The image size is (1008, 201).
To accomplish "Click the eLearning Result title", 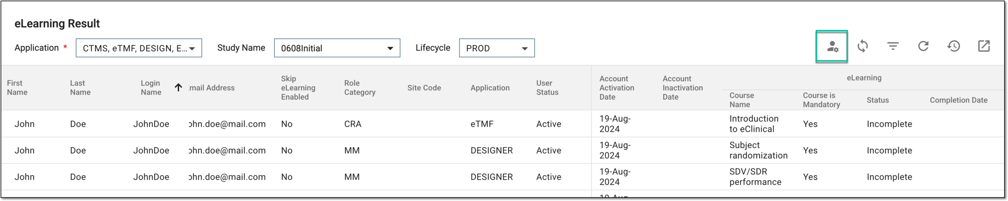I will tap(57, 24).
